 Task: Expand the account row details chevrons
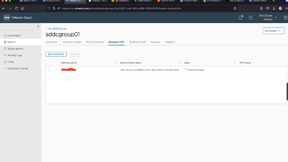click(56, 69)
